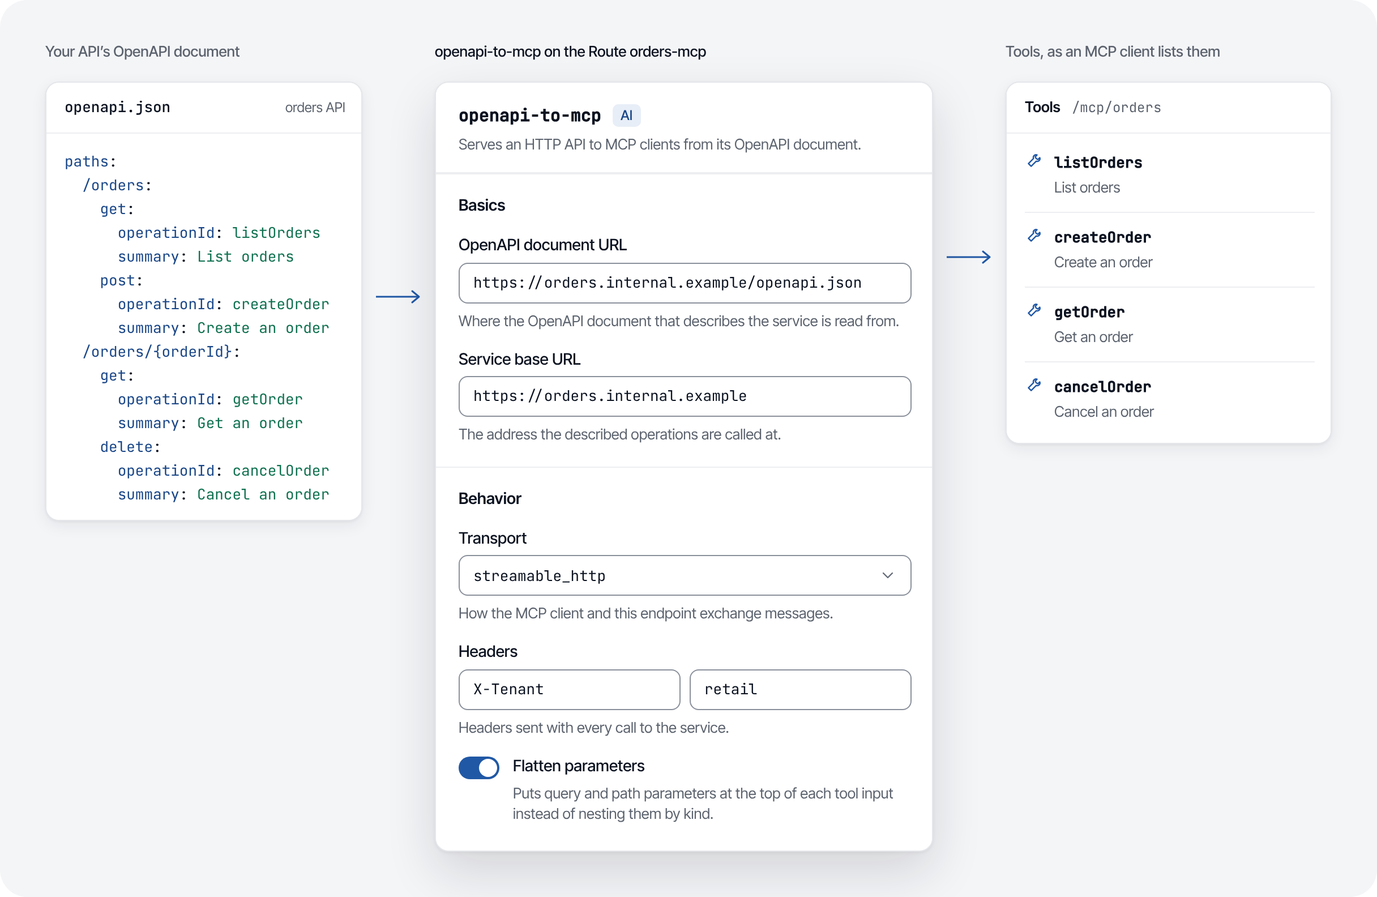Click the X-Tenant header name field
This screenshot has height=897, width=1377.
pos(569,689)
